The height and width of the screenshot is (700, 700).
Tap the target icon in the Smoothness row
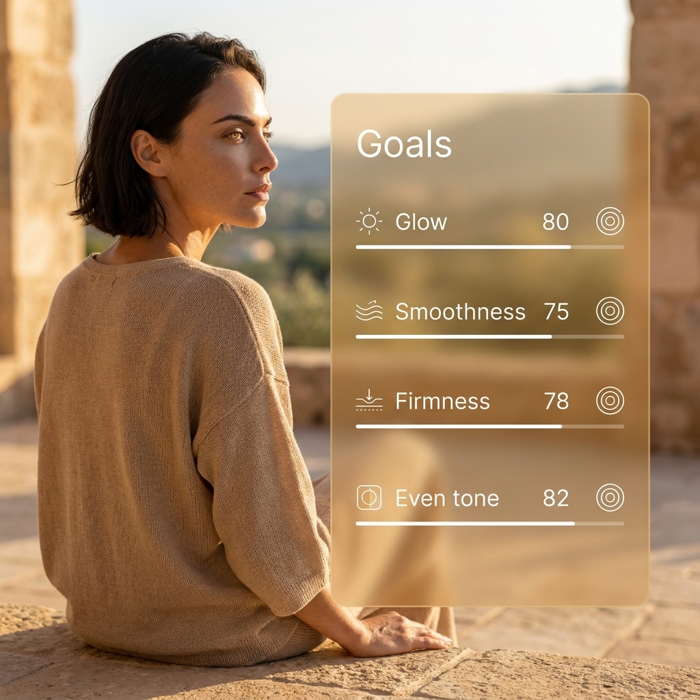click(x=610, y=311)
